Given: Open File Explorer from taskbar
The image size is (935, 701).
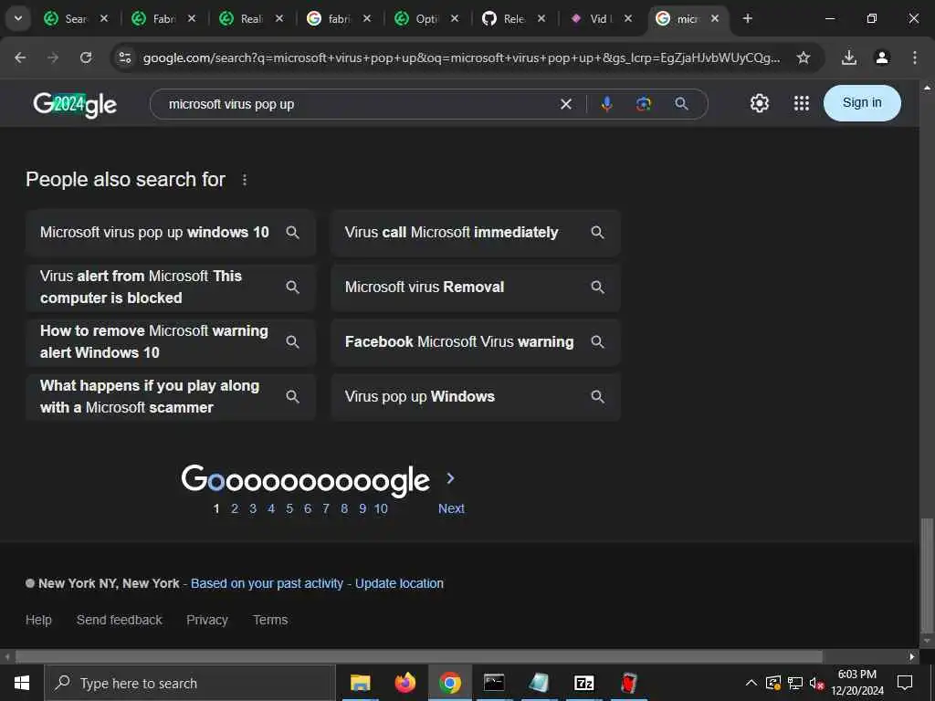Looking at the screenshot, I should (x=360, y=683).
